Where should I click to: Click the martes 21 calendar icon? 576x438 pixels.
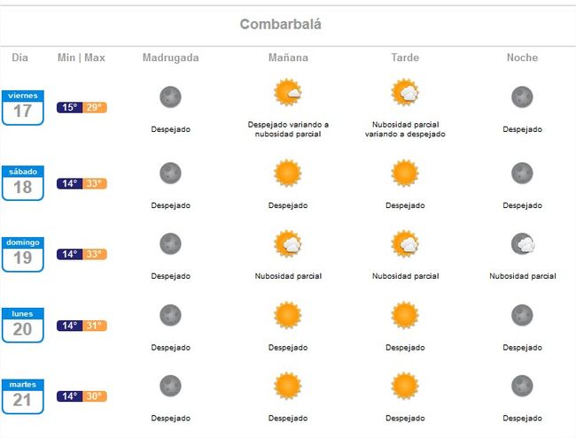click(x=23, y=396)
